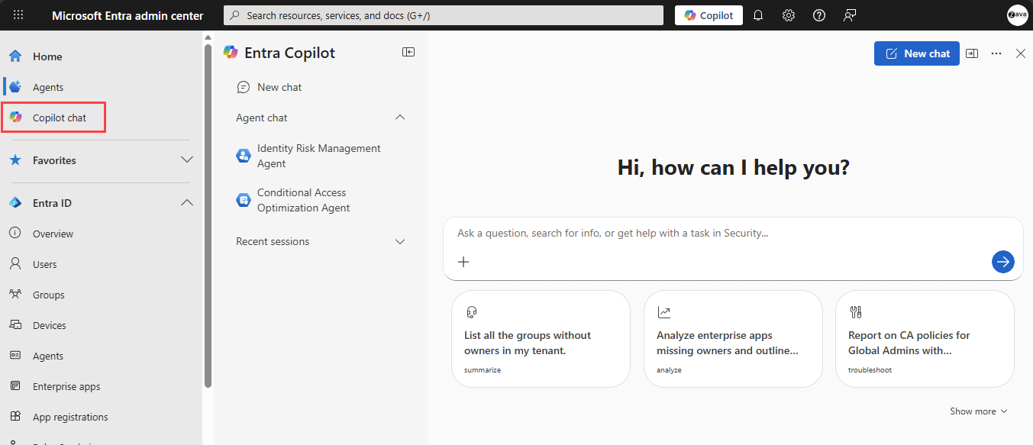Click the Microsoft Entra admin center title
The height and width of the screenshot is (445, 1033).
point(128,15)
